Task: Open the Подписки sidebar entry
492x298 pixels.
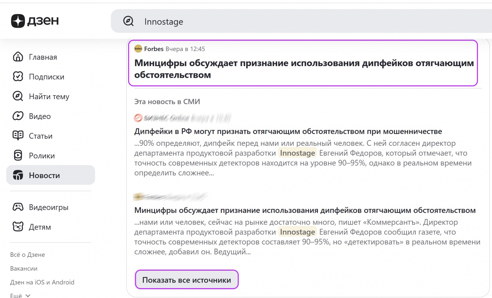Action: [46, 77]
